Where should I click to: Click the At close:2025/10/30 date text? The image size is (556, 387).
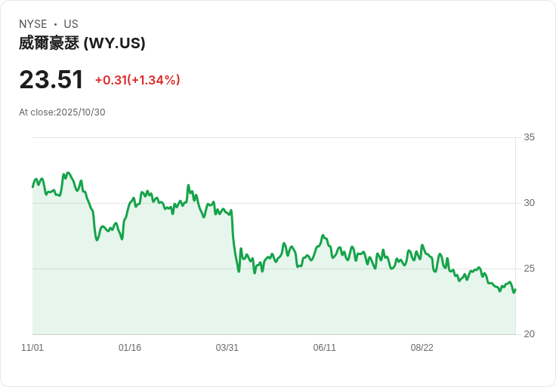pyautogui.click(x=62, y=112)
